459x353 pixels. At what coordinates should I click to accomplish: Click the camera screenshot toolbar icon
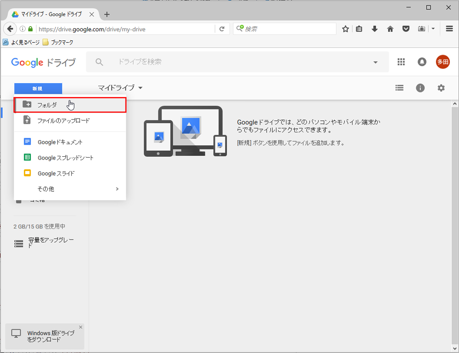pyautogui.click(x=421, y=29)
